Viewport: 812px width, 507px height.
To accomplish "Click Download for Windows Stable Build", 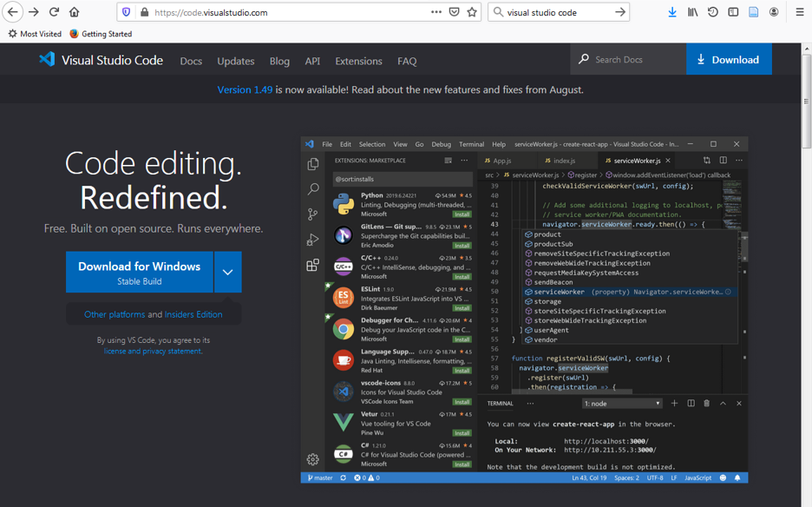I will 140,272.
